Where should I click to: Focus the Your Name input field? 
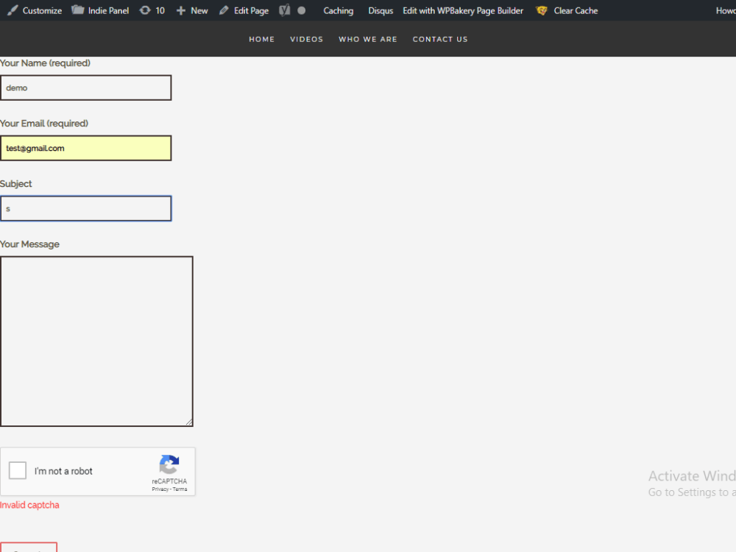click(x=86, y=88)
